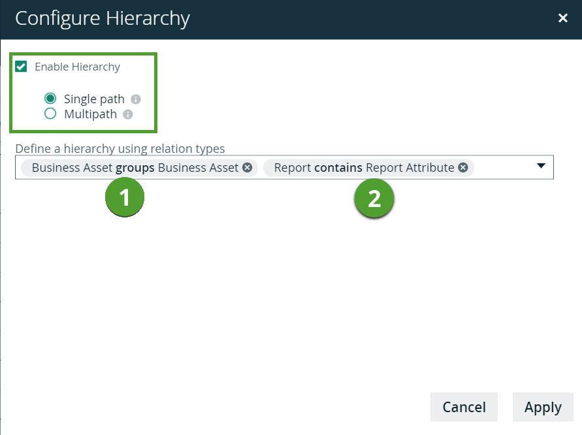
Task: Show info icon beside Single path
Action: 136,100
